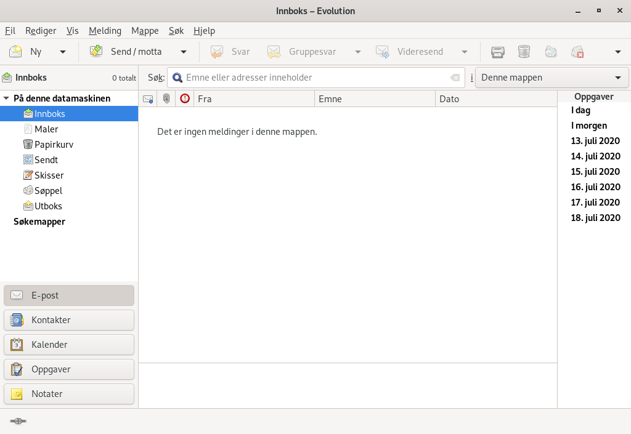Sort by the read status envelope column
Viewport: 631px width, 434px height.
tap(148, 98)
